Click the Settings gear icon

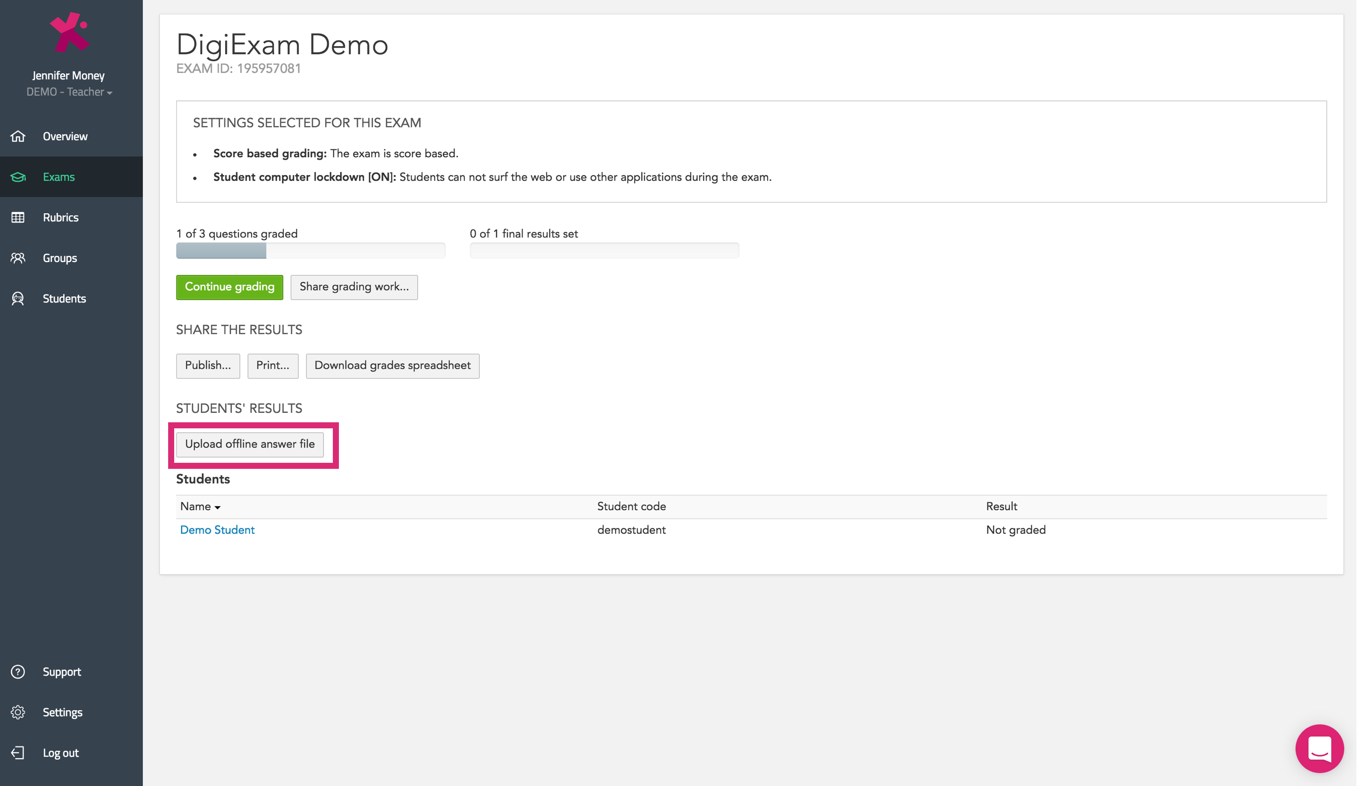point(18,712)
